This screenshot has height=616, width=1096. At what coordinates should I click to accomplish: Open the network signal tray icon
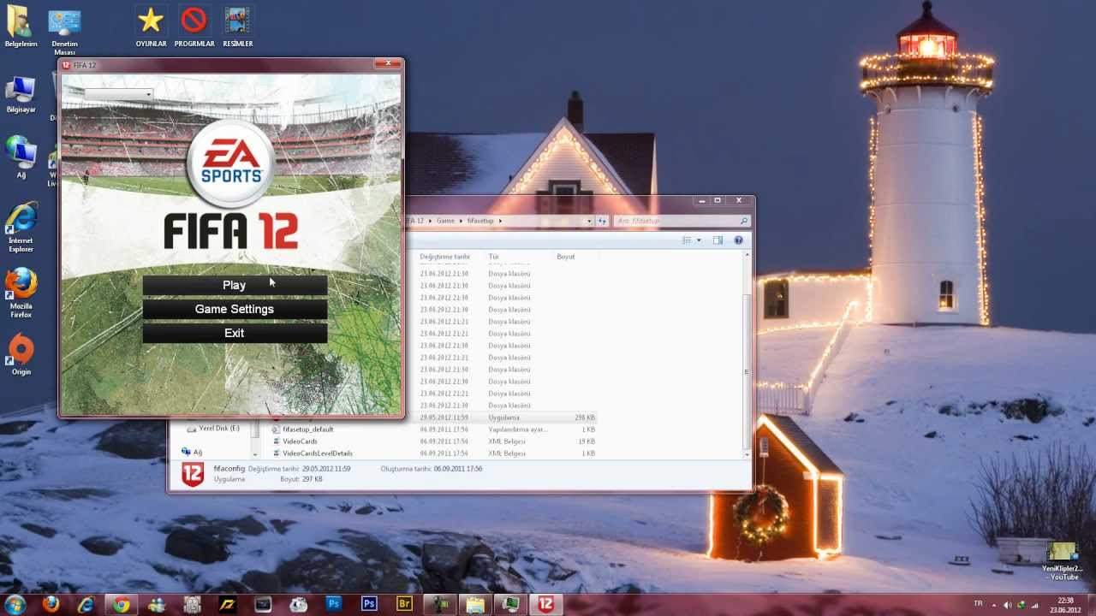pyautogui.click(x=1033, y=604)
